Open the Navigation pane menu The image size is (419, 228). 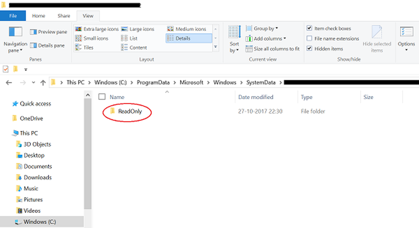click(x=15, y=39)
